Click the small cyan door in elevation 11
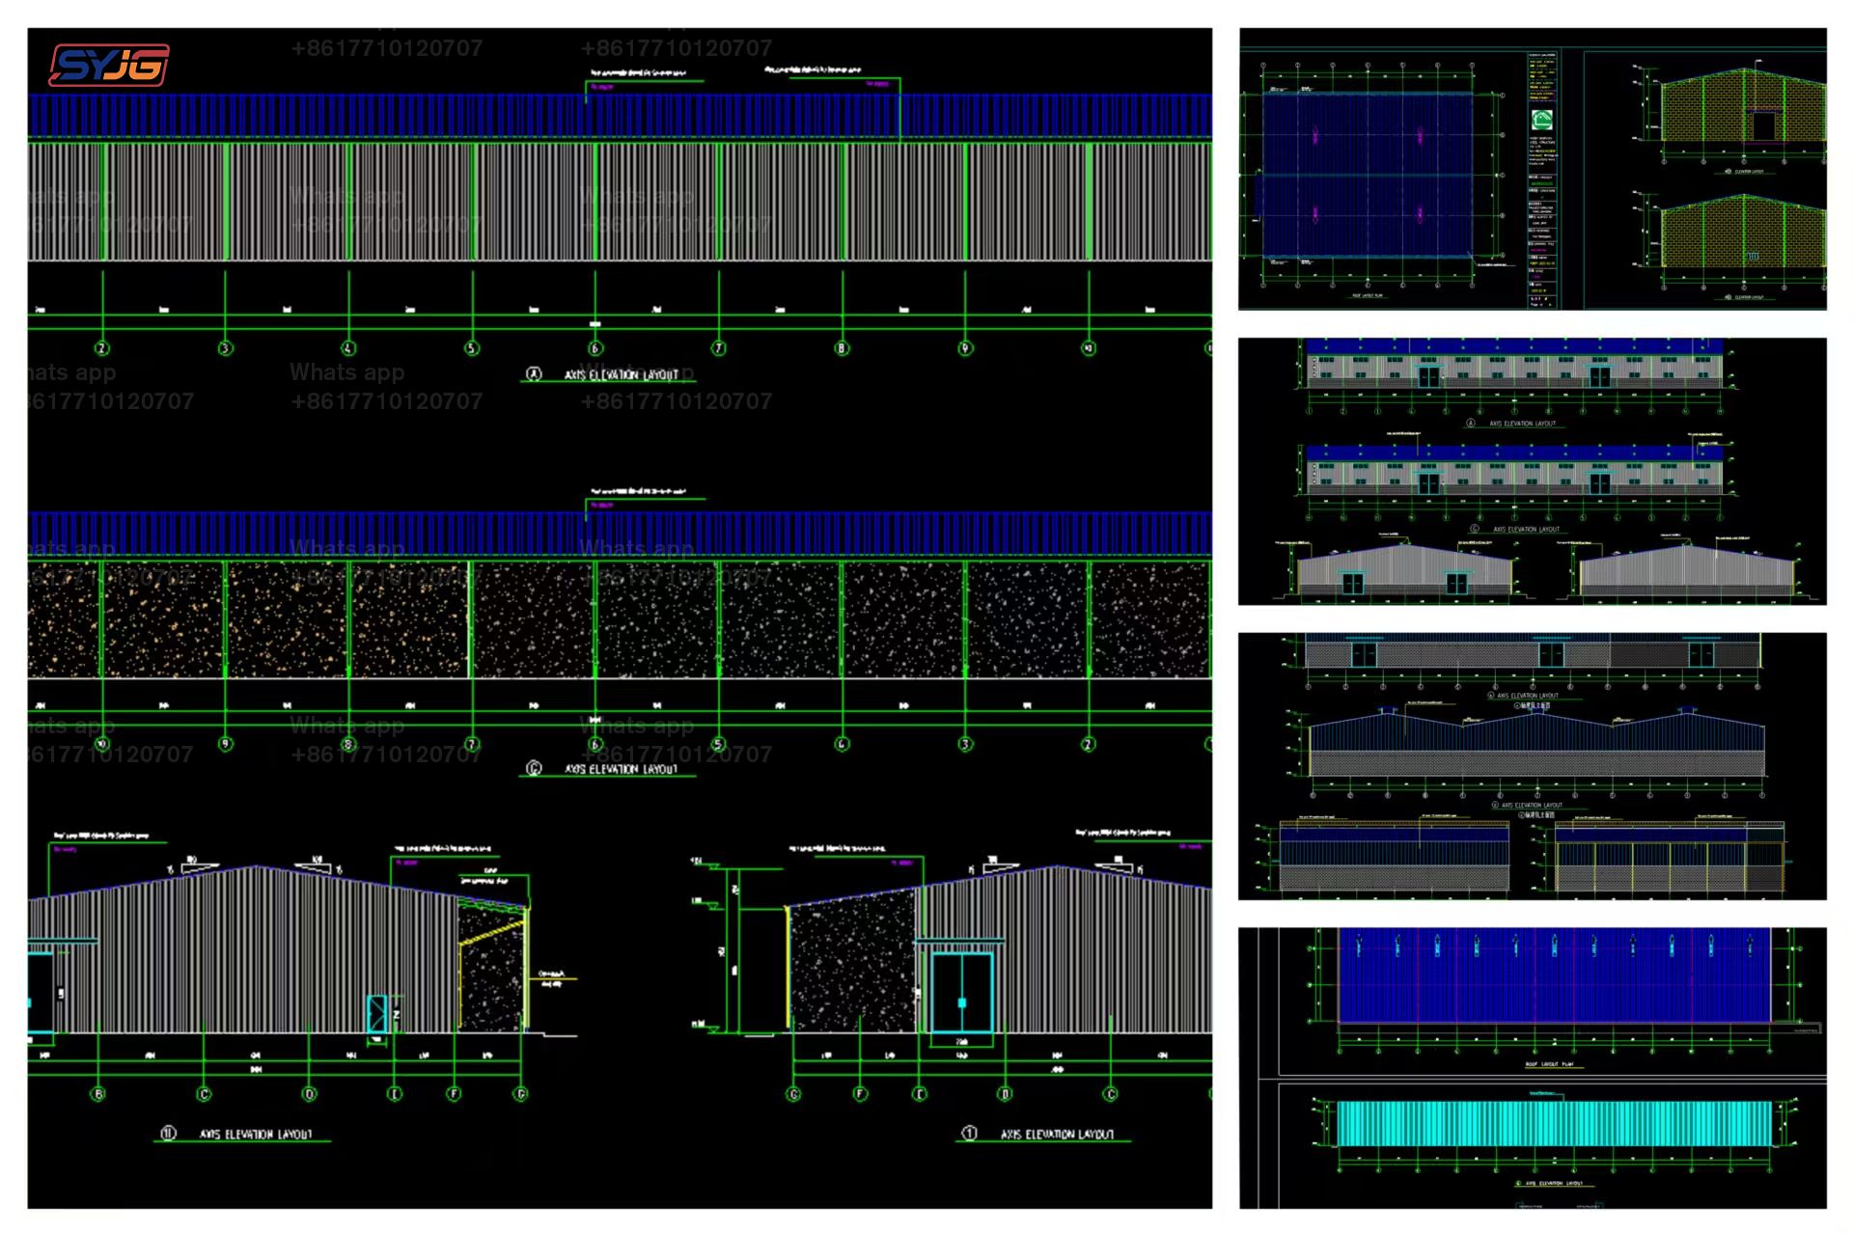The image size is (1853, 1235). (377, 1014)
